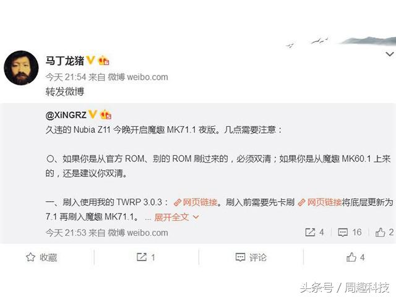Open post options chevron at top right
Screen dimensions: 396x297
click(x=390, y=54)
